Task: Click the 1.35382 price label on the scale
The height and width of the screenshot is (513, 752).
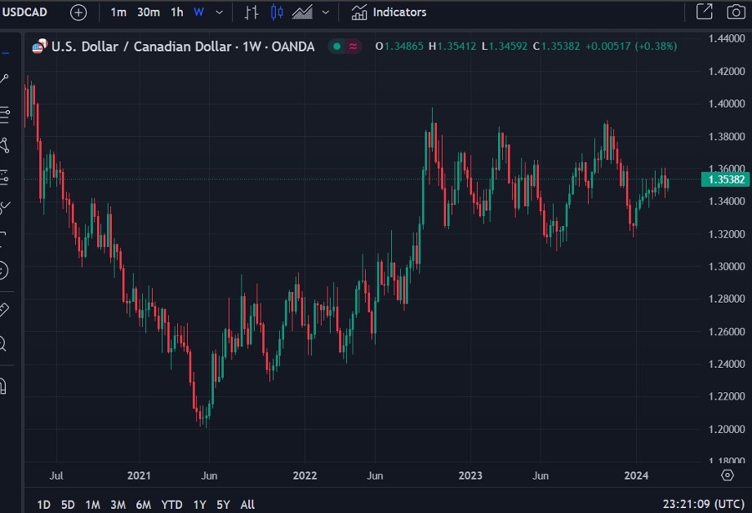Action: point(724,179)
